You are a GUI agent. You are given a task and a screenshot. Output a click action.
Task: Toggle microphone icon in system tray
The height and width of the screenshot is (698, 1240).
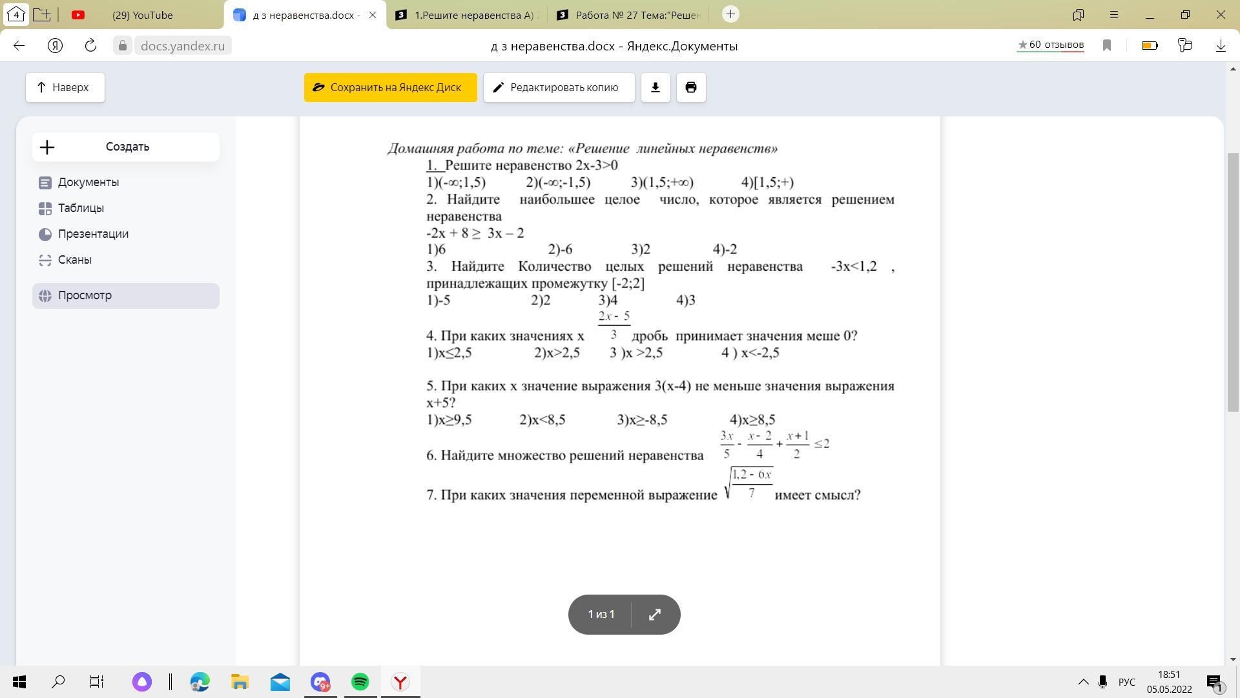coord(1102,682)
